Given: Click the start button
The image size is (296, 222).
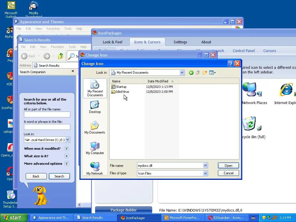Looking at the screenshot, I should pyautogui.click(x=14, y=218).
